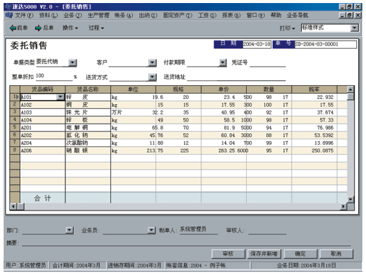Go to previous document with 前单 arrow
Image resolution: width=366 pixels, height=275 pixels.
(18, 28)
